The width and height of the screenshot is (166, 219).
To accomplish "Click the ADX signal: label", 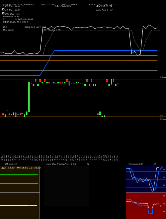I will (8, 30).
